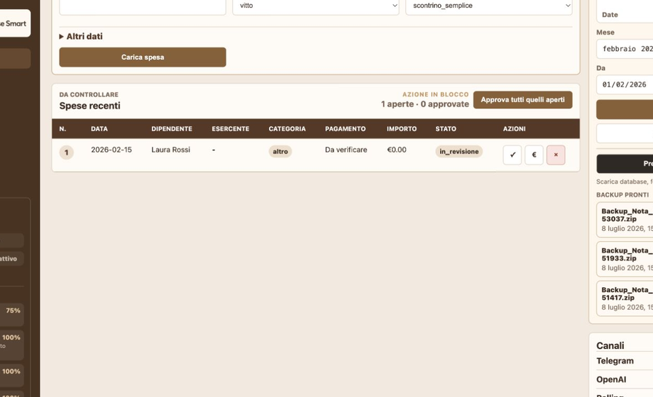Select the in_revisione status badge
The height and width of the screenshot is (397, 653).
(x=459, y=152)
